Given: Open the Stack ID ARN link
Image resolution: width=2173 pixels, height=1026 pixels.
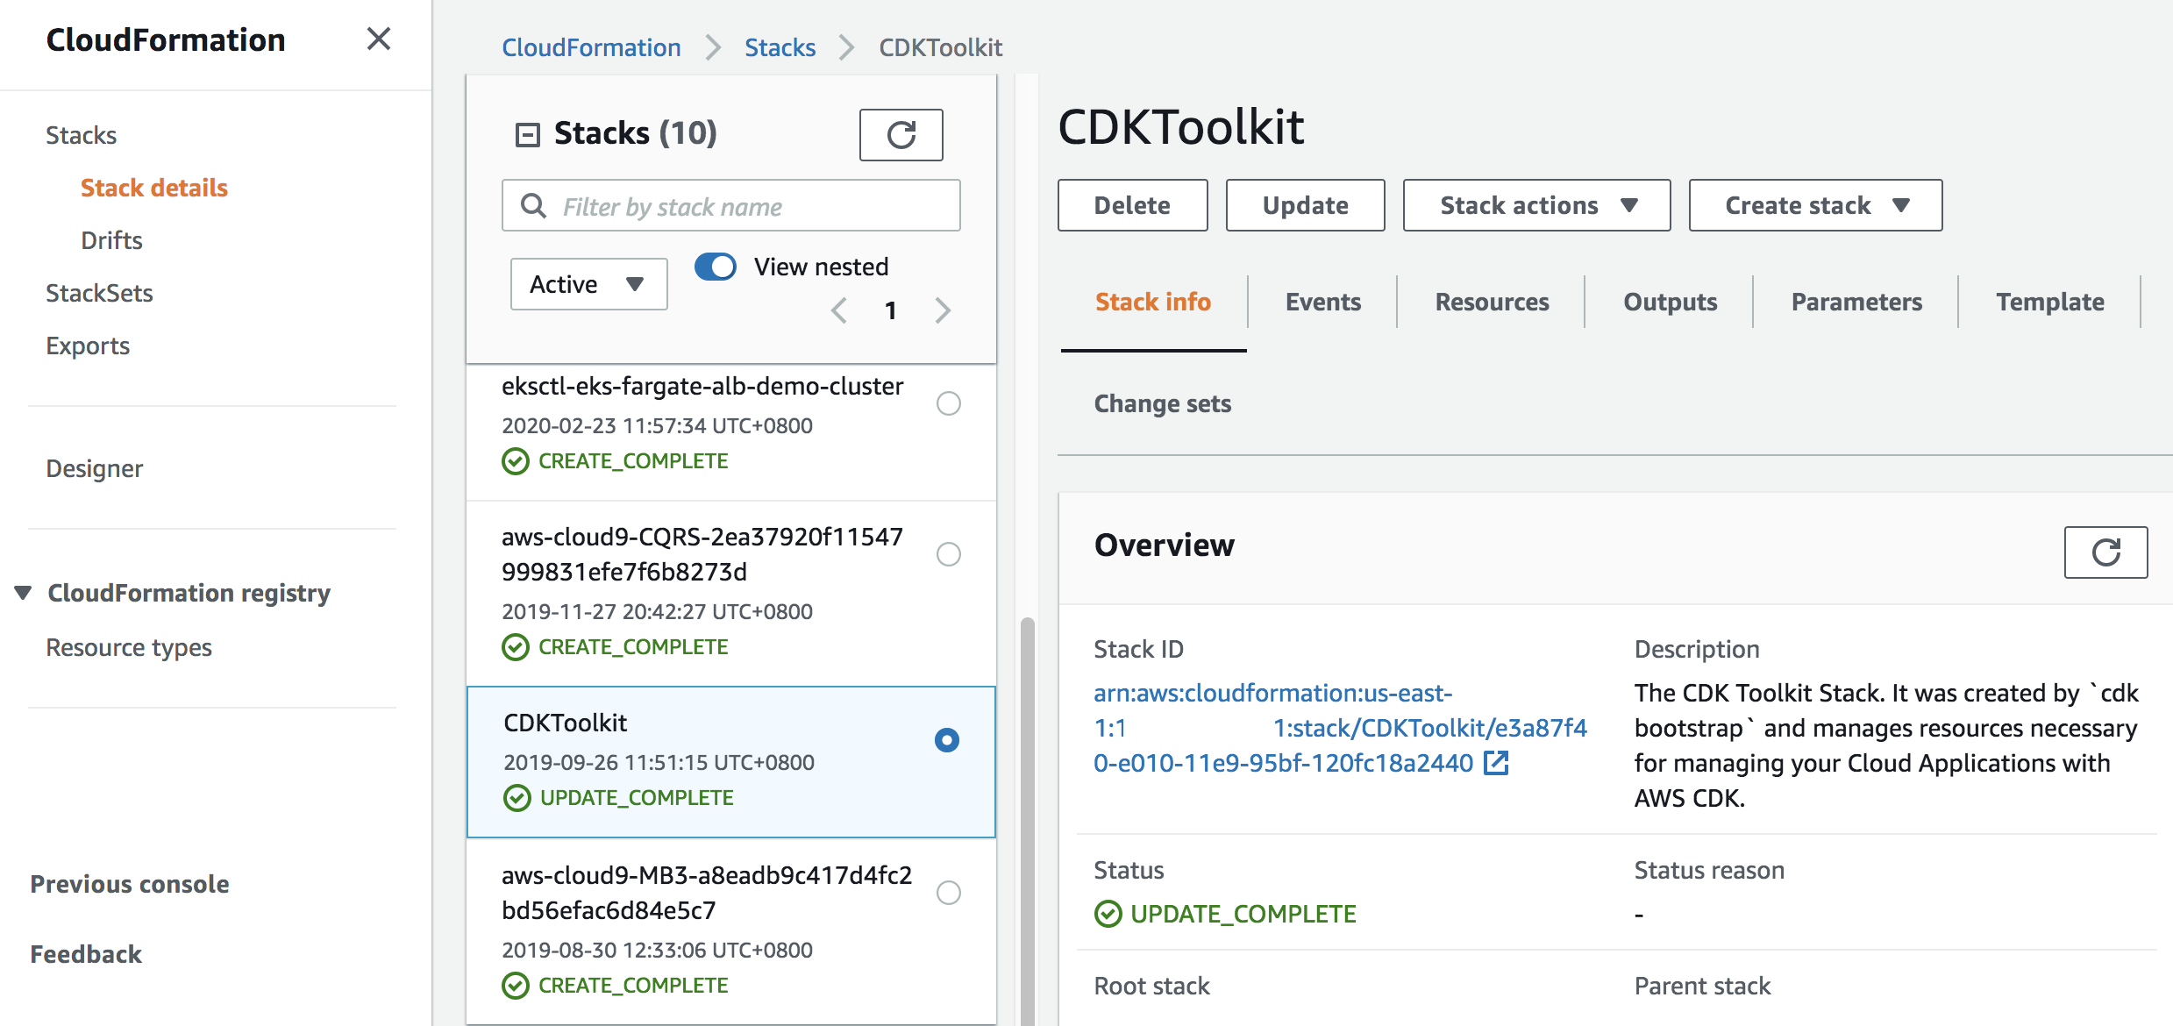Looking at the screenshot, I should (1340, 728).
